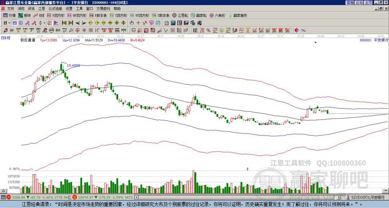389x208 pixels.
Task: Select the circled horizontal line tool
Action: point(51,30)
